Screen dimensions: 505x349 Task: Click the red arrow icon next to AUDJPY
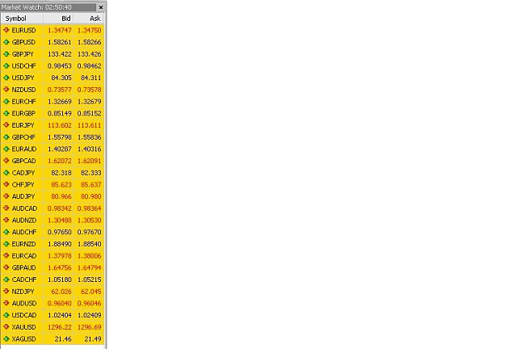[x=6, y=196]
